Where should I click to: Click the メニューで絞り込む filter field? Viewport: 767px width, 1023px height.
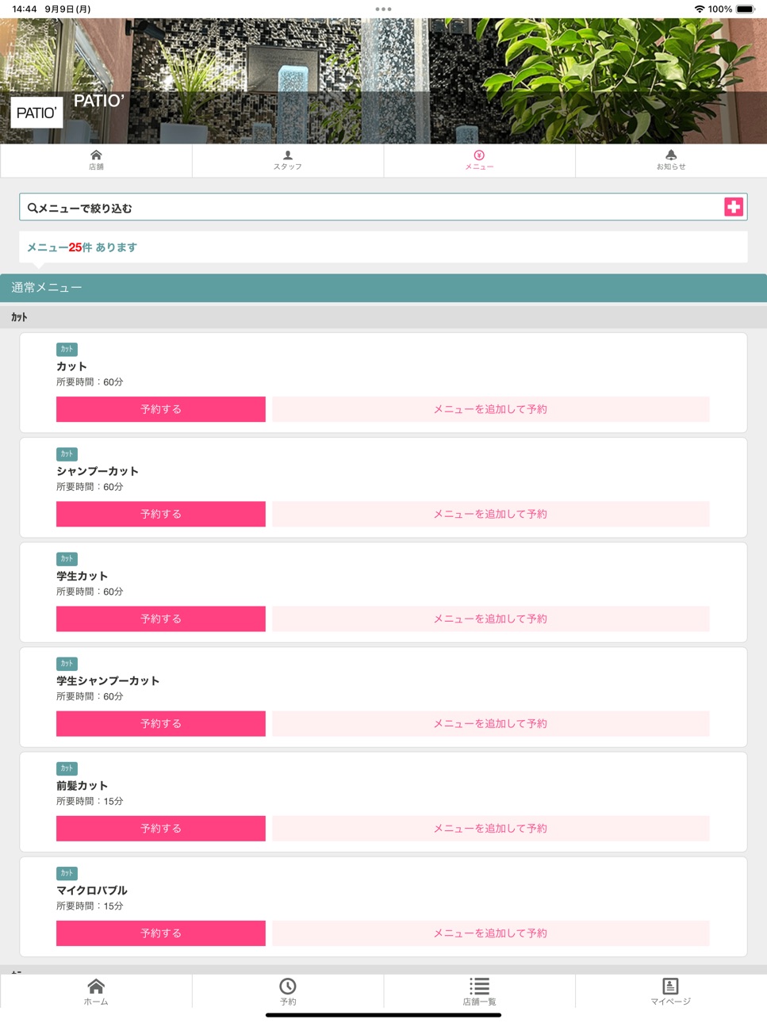383,207
